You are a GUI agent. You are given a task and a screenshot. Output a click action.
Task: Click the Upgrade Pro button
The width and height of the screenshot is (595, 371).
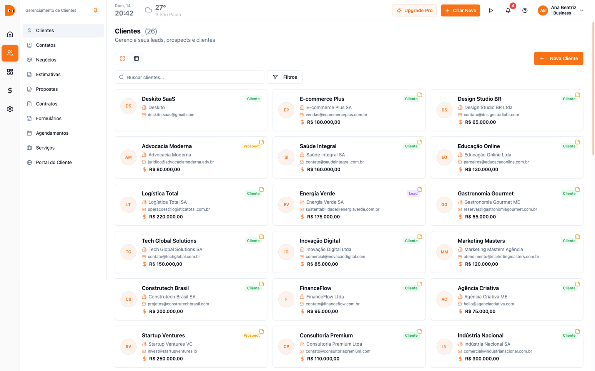tap(414, 10)
